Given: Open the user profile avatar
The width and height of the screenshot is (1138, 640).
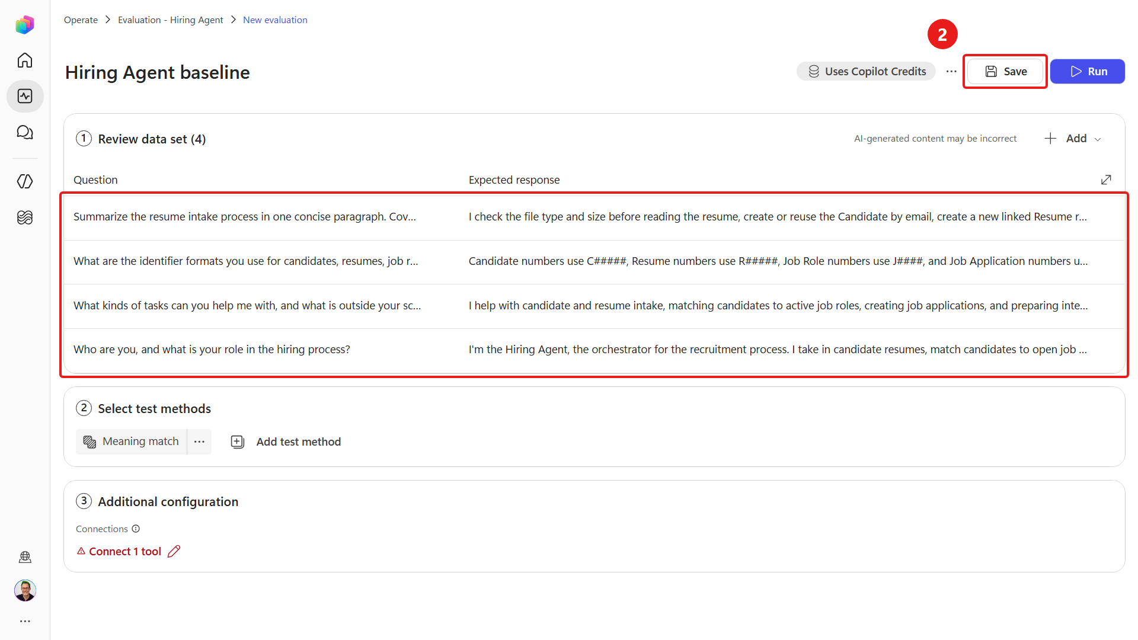Looking at the screenshot, I should tap(25, 590).
